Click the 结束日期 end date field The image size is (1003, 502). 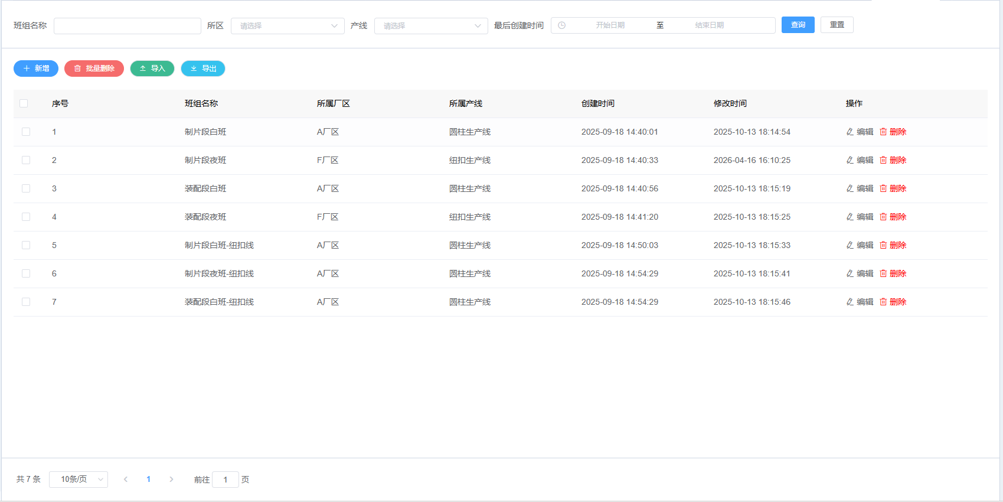pos(709,25)
